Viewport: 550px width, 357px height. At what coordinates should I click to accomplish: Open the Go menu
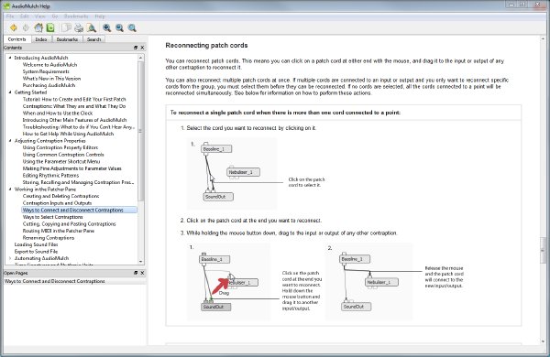[x=55, y=16]
